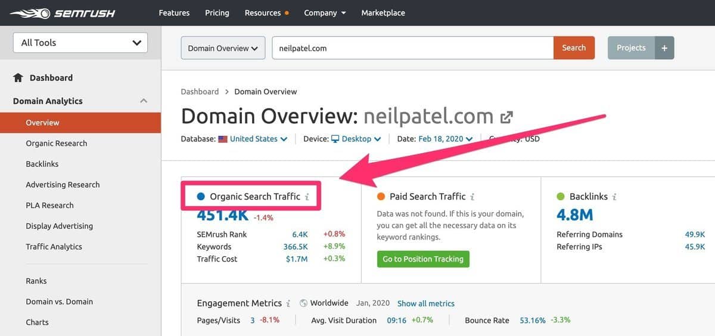Open neilpatel.com external link icon

click(x=506, y=117)
